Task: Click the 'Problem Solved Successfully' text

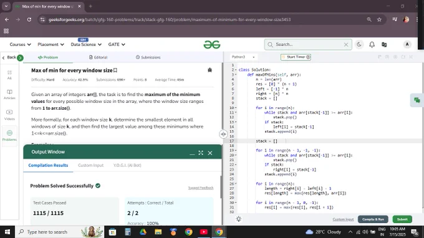Action: (x=62, y=186)
